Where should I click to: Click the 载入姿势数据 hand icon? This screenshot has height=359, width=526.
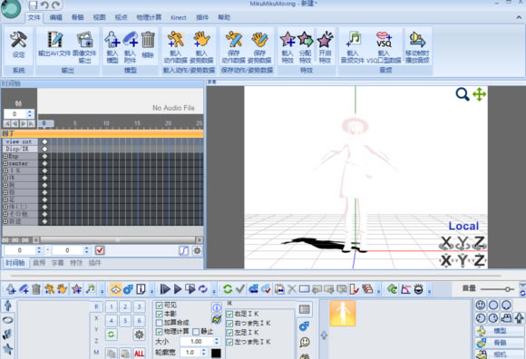coord(201,40)
